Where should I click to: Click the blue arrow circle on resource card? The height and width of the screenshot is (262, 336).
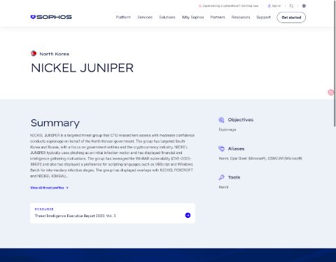tap(188, 215)
